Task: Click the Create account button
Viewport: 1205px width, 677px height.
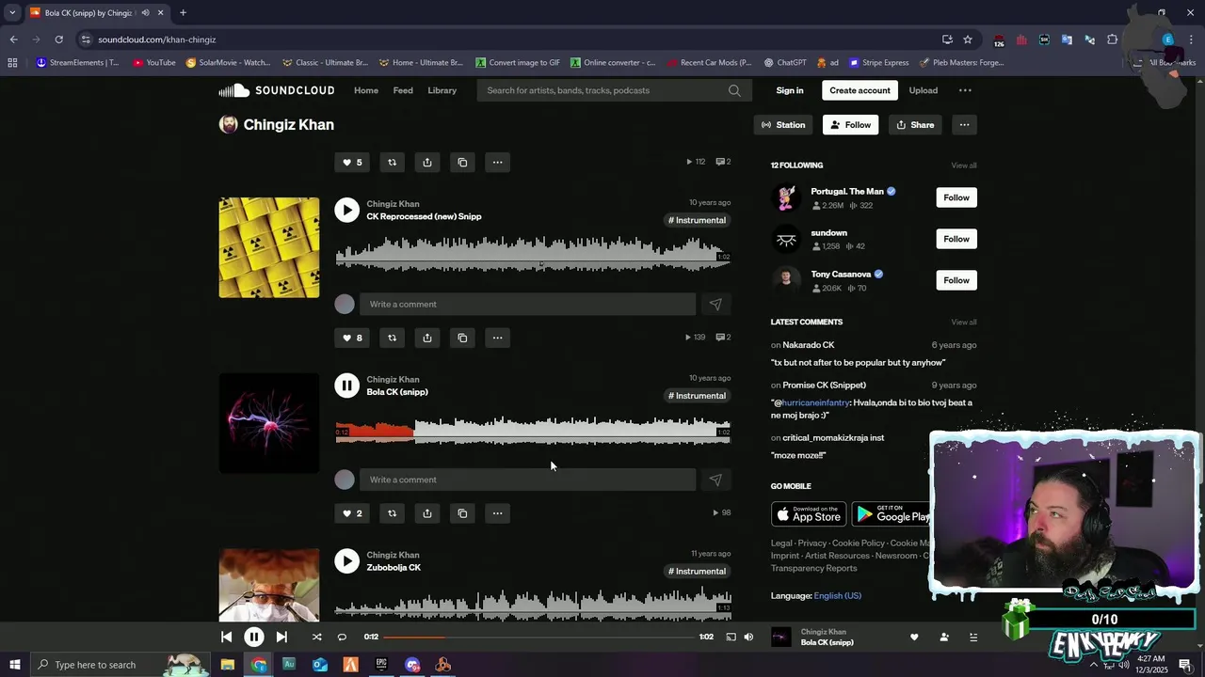Action: (860, 90)
